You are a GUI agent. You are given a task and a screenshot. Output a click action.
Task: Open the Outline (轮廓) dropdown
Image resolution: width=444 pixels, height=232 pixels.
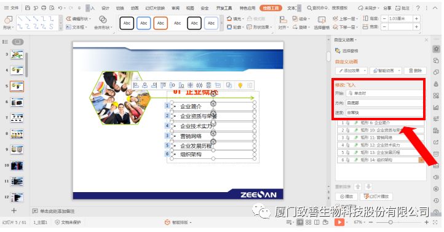point(236,27)
